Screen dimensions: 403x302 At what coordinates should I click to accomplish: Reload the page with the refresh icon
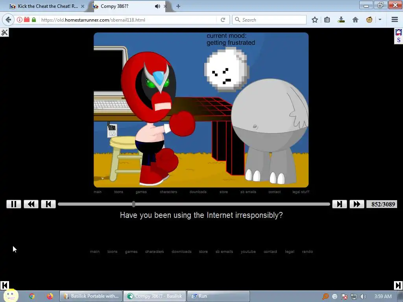(223, 20)
